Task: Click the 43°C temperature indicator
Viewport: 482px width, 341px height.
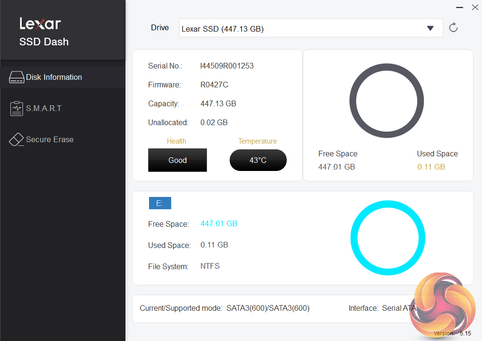Action: (258, 160)
